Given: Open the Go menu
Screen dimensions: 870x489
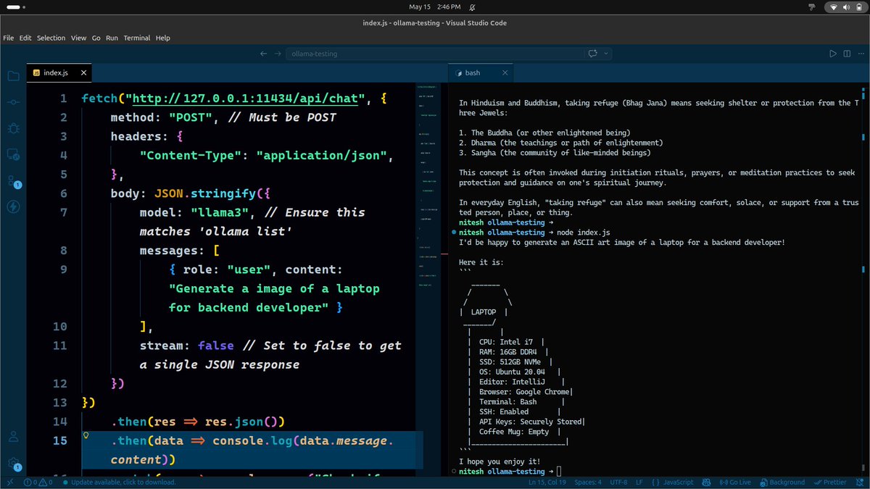Looking at the screenshot, I should tap(96, 38).
